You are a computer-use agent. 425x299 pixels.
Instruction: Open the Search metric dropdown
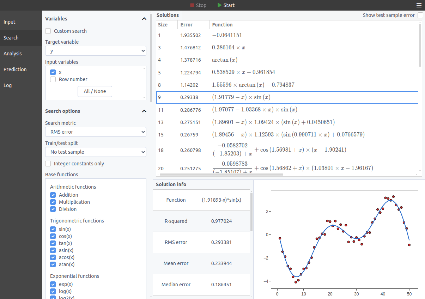96,132
